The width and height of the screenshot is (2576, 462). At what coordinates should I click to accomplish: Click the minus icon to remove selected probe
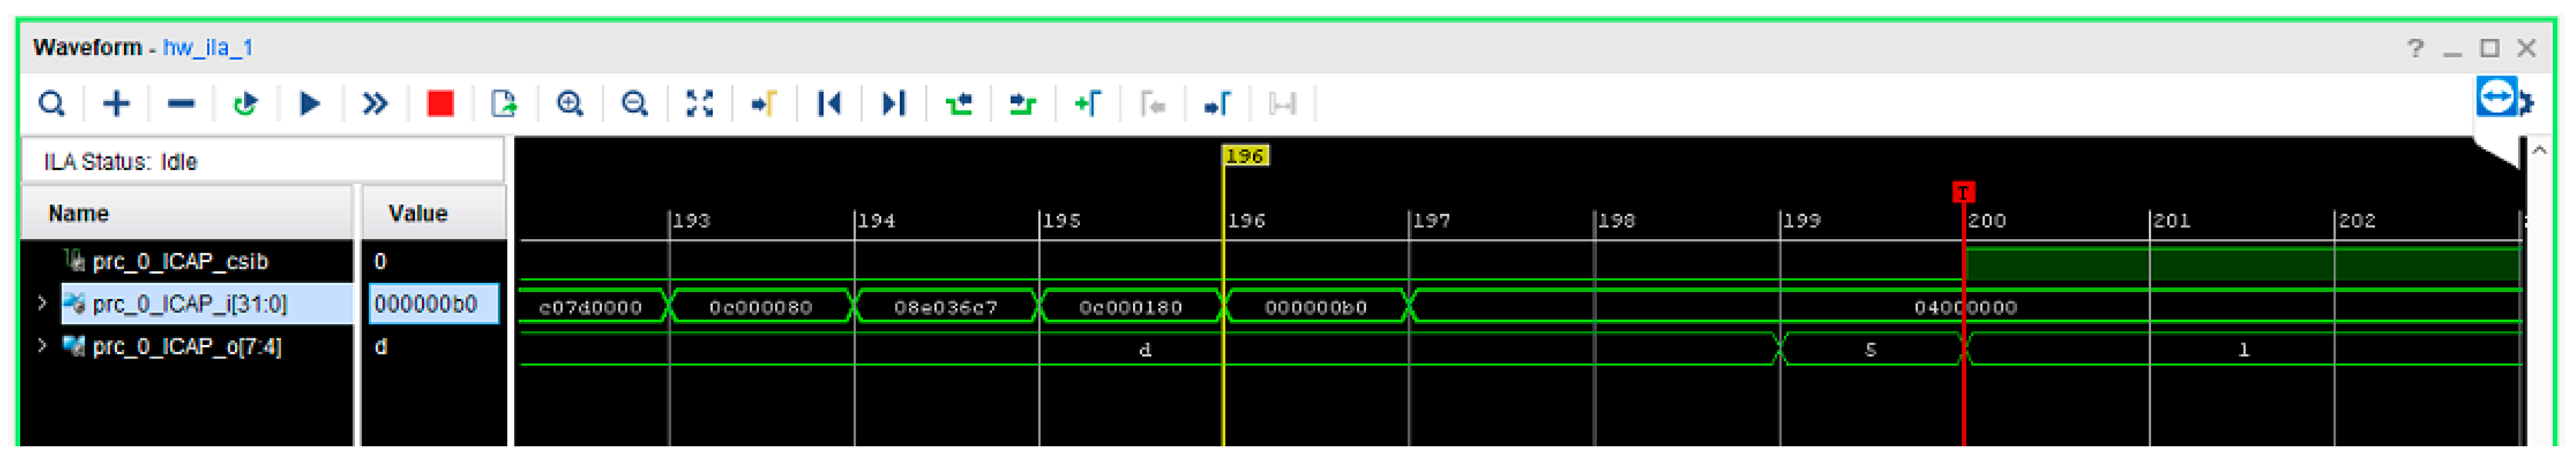pyautogui.click(x=181, y=104)
